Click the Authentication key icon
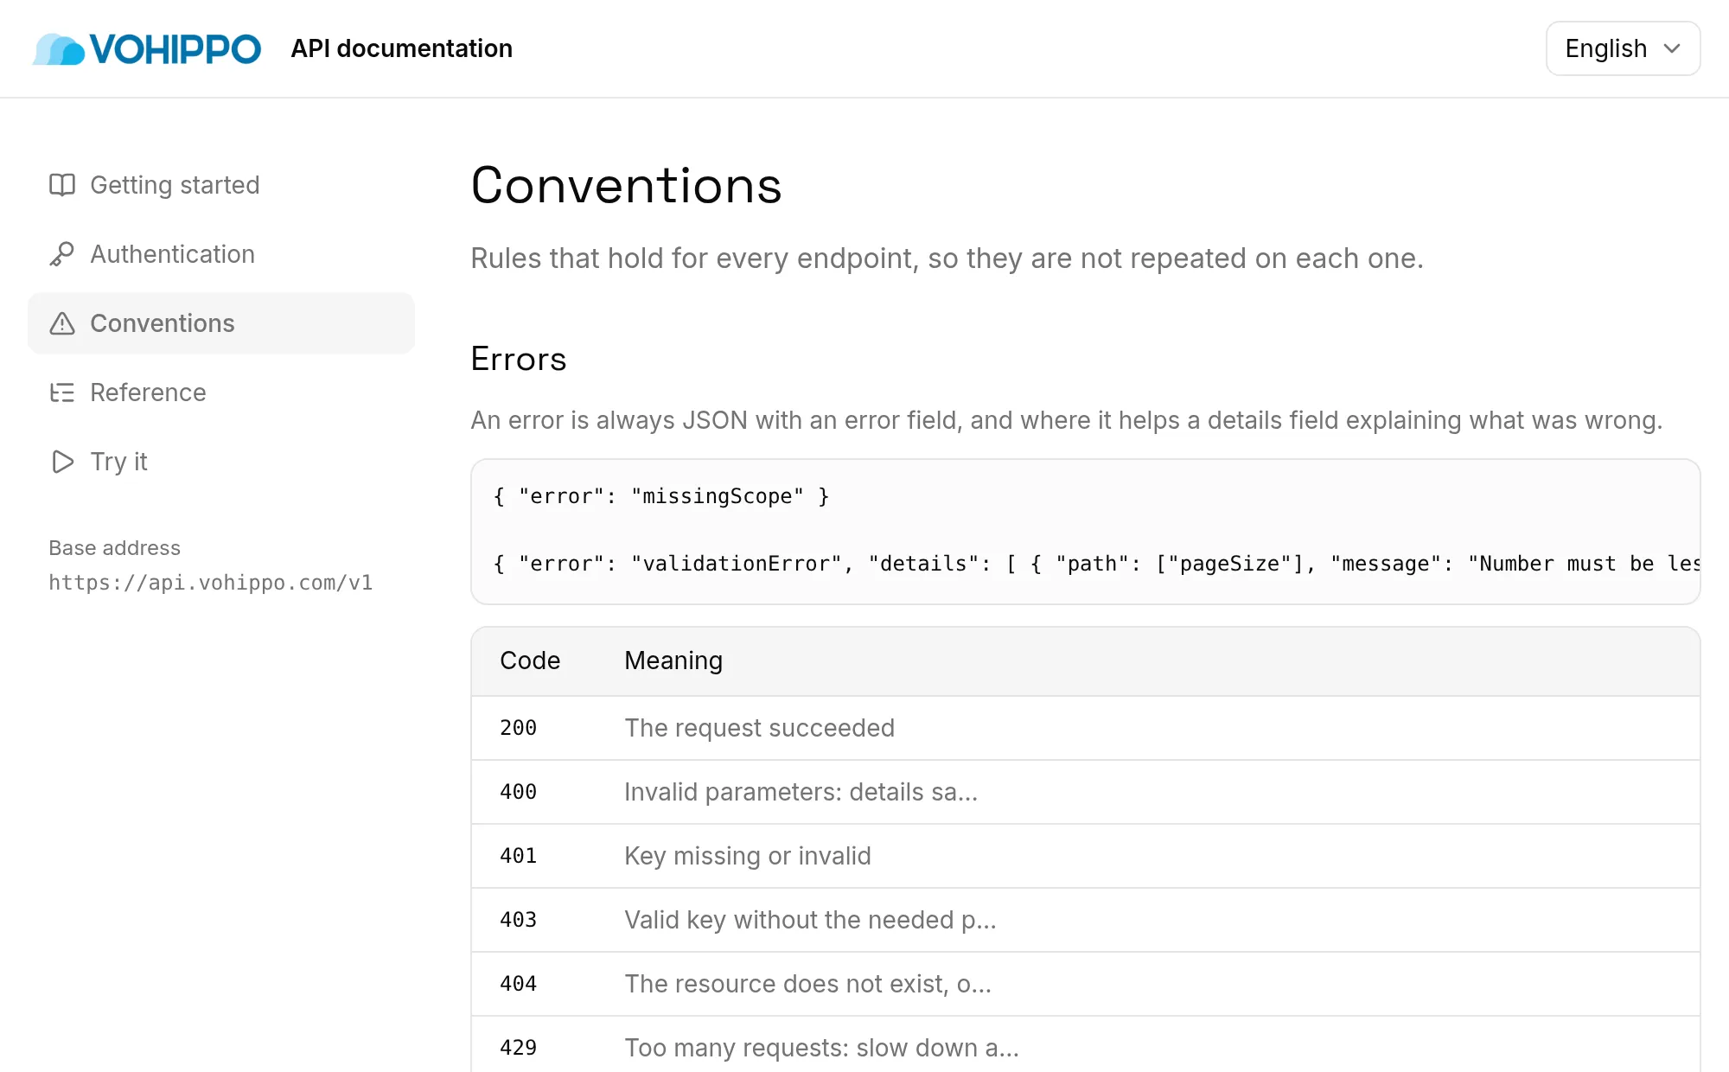The image size is (1729, 1072). pos(62,254)
